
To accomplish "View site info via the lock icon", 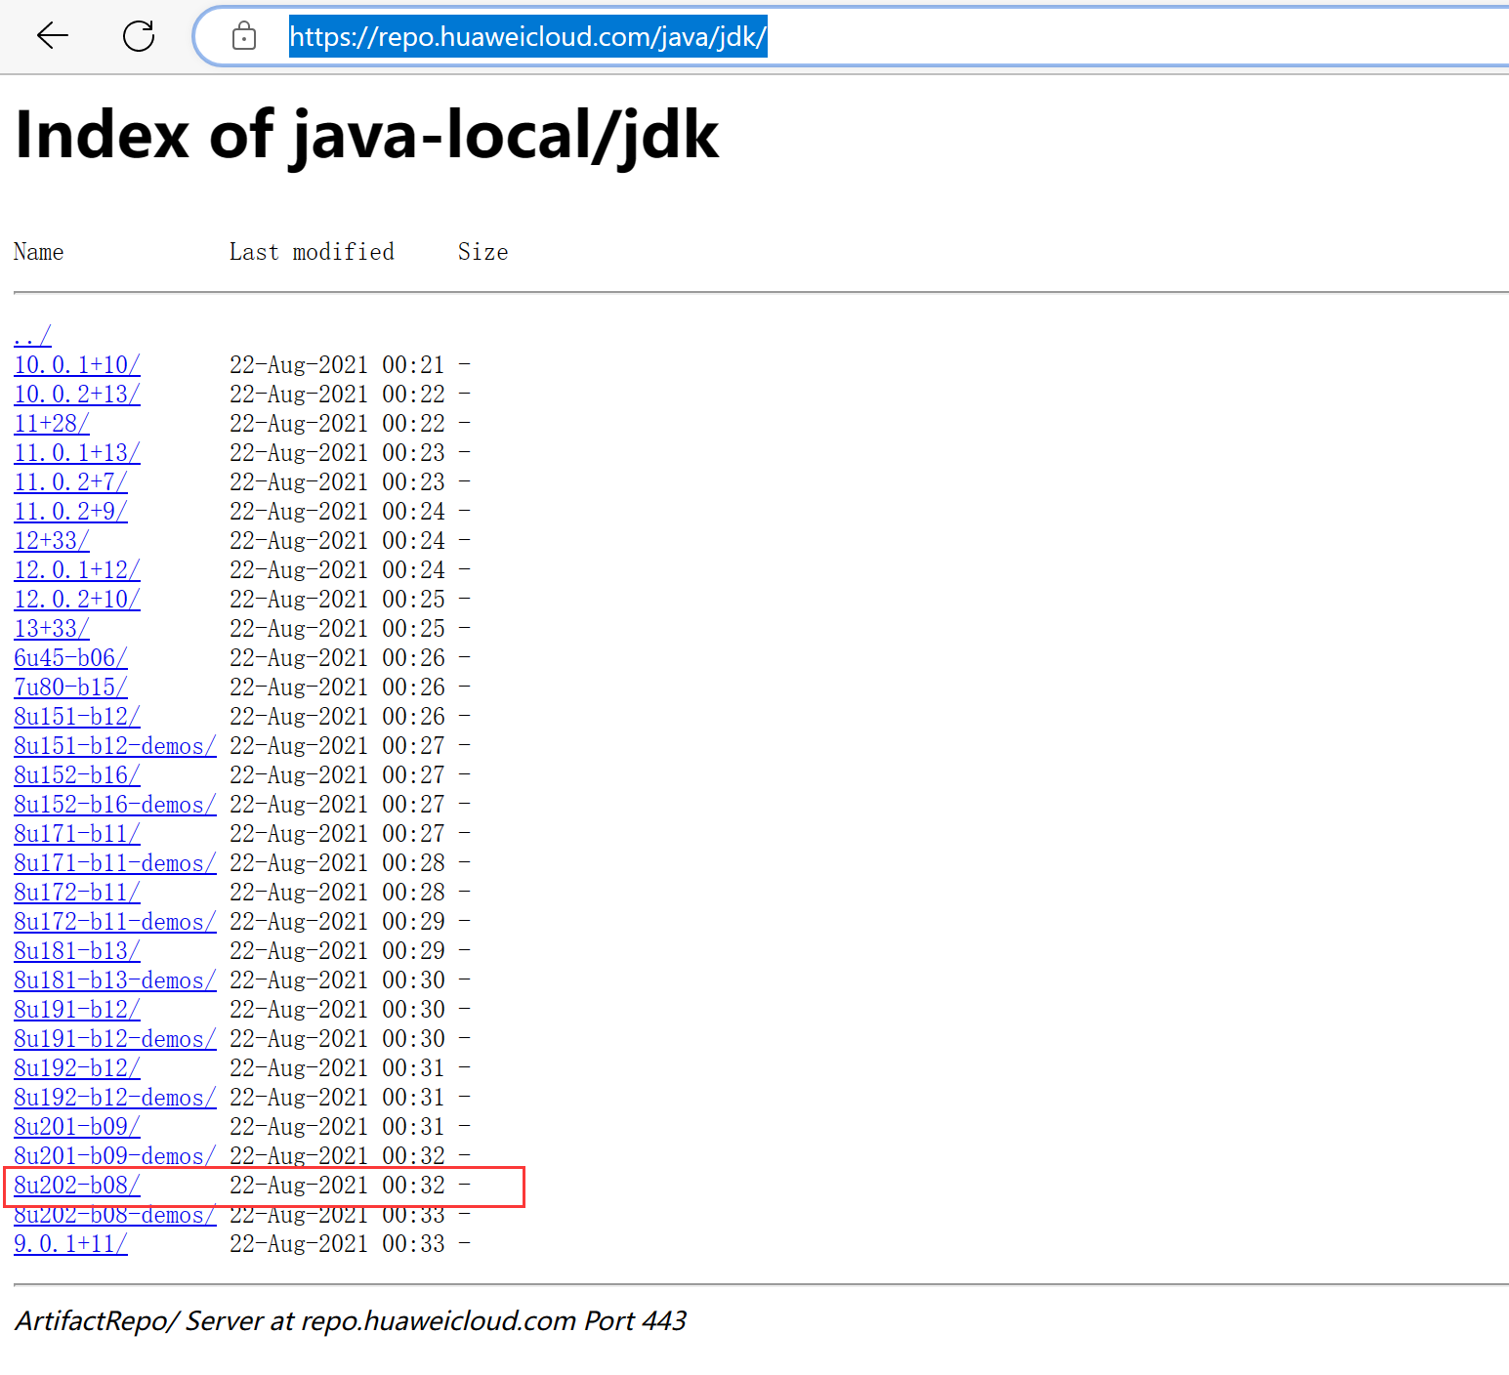I will [243, 36].
